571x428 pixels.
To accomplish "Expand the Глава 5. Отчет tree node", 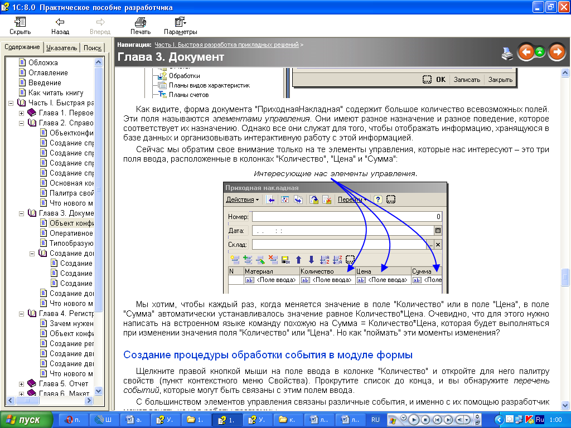I will [x=22, y=384].
